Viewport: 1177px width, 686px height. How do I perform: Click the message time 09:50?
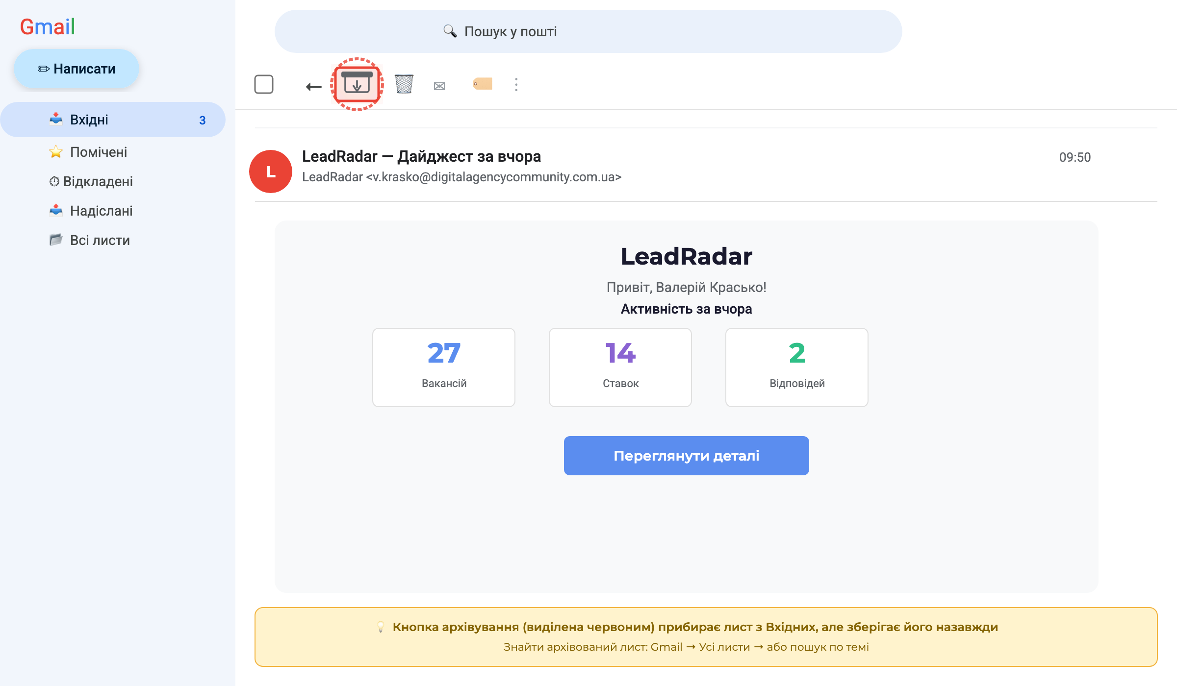pos(1075,157)
